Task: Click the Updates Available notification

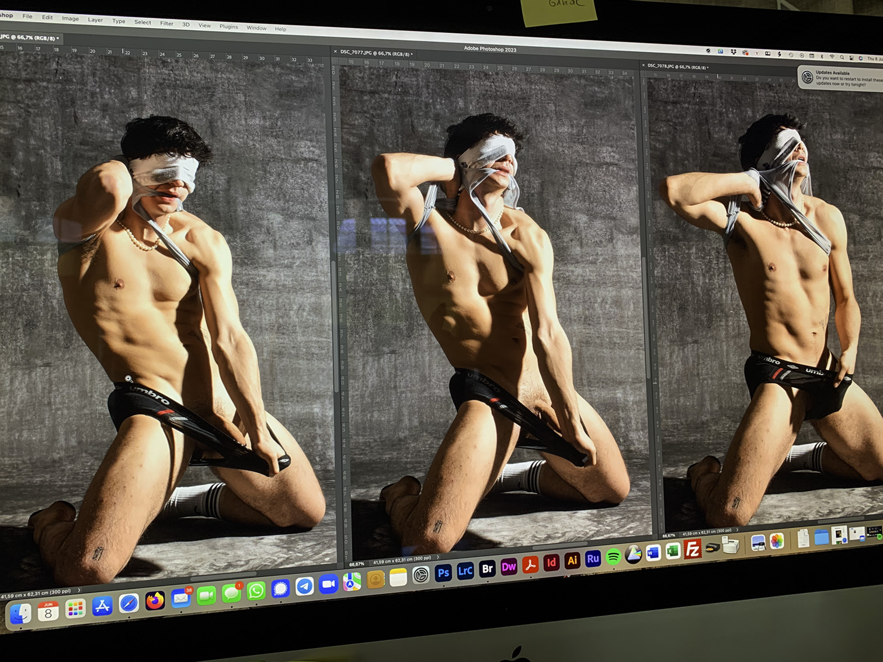Action: pyautogui.click(x=841, y=78)
